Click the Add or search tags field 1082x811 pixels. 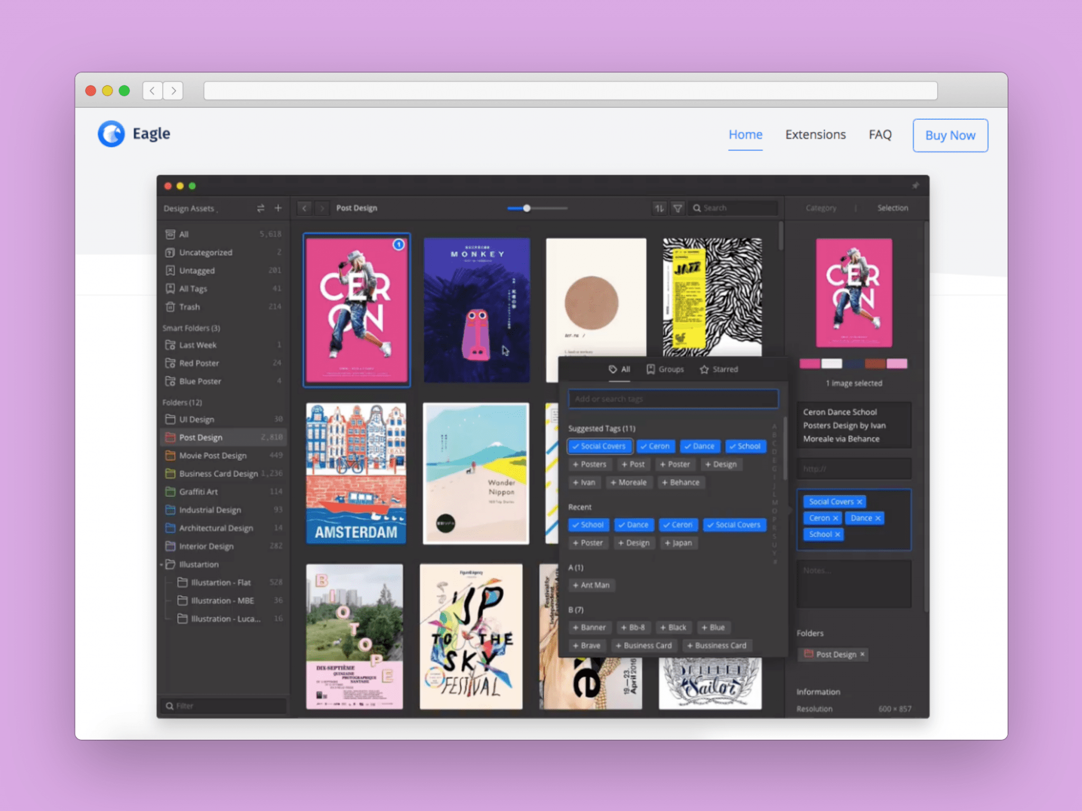(x=673, y=399)
